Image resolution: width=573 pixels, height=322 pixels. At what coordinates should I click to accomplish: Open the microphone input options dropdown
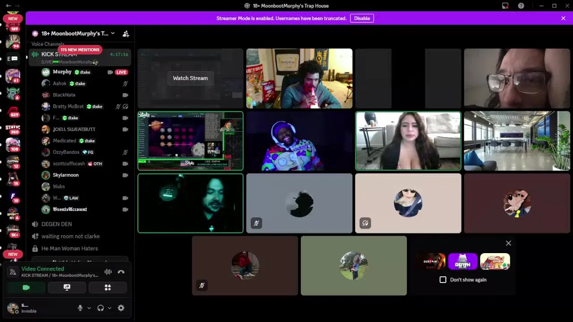(x=89, y=308)
